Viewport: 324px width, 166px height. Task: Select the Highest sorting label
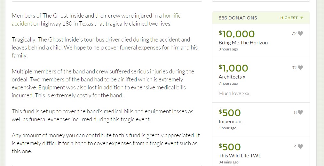[x=289, y=18]
